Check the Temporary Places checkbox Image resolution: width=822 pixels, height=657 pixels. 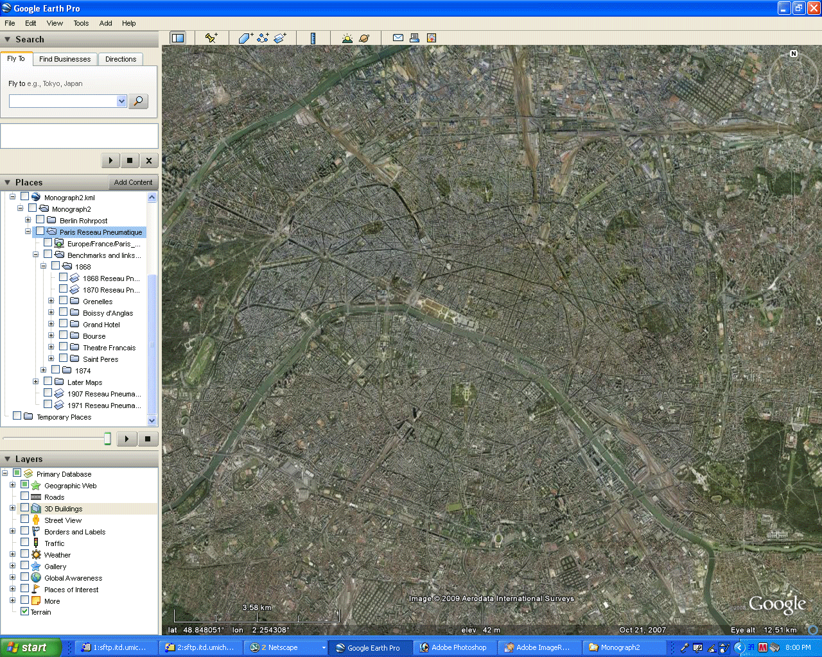[17, 416]
